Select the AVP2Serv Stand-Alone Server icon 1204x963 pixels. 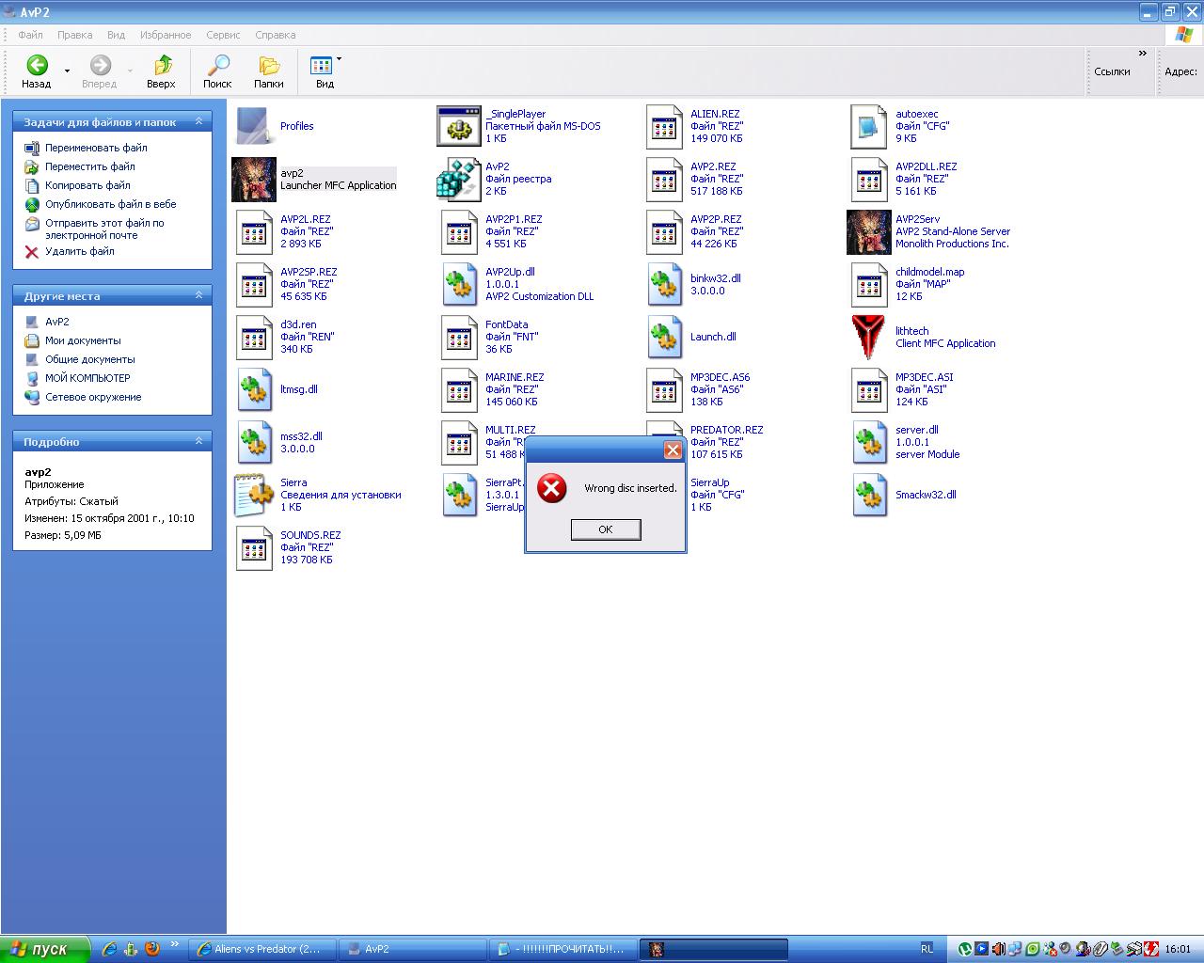(x=869, y=231)
